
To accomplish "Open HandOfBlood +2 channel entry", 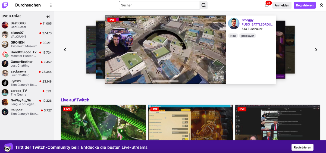I will [x=23, y=52].
